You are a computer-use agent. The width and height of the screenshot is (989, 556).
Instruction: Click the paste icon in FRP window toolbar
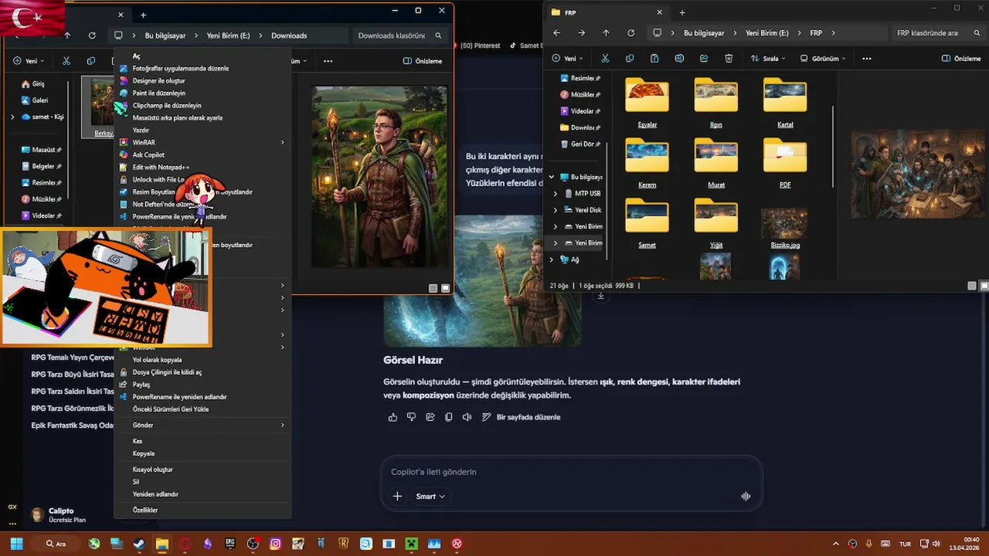click(x=654, y=59)
